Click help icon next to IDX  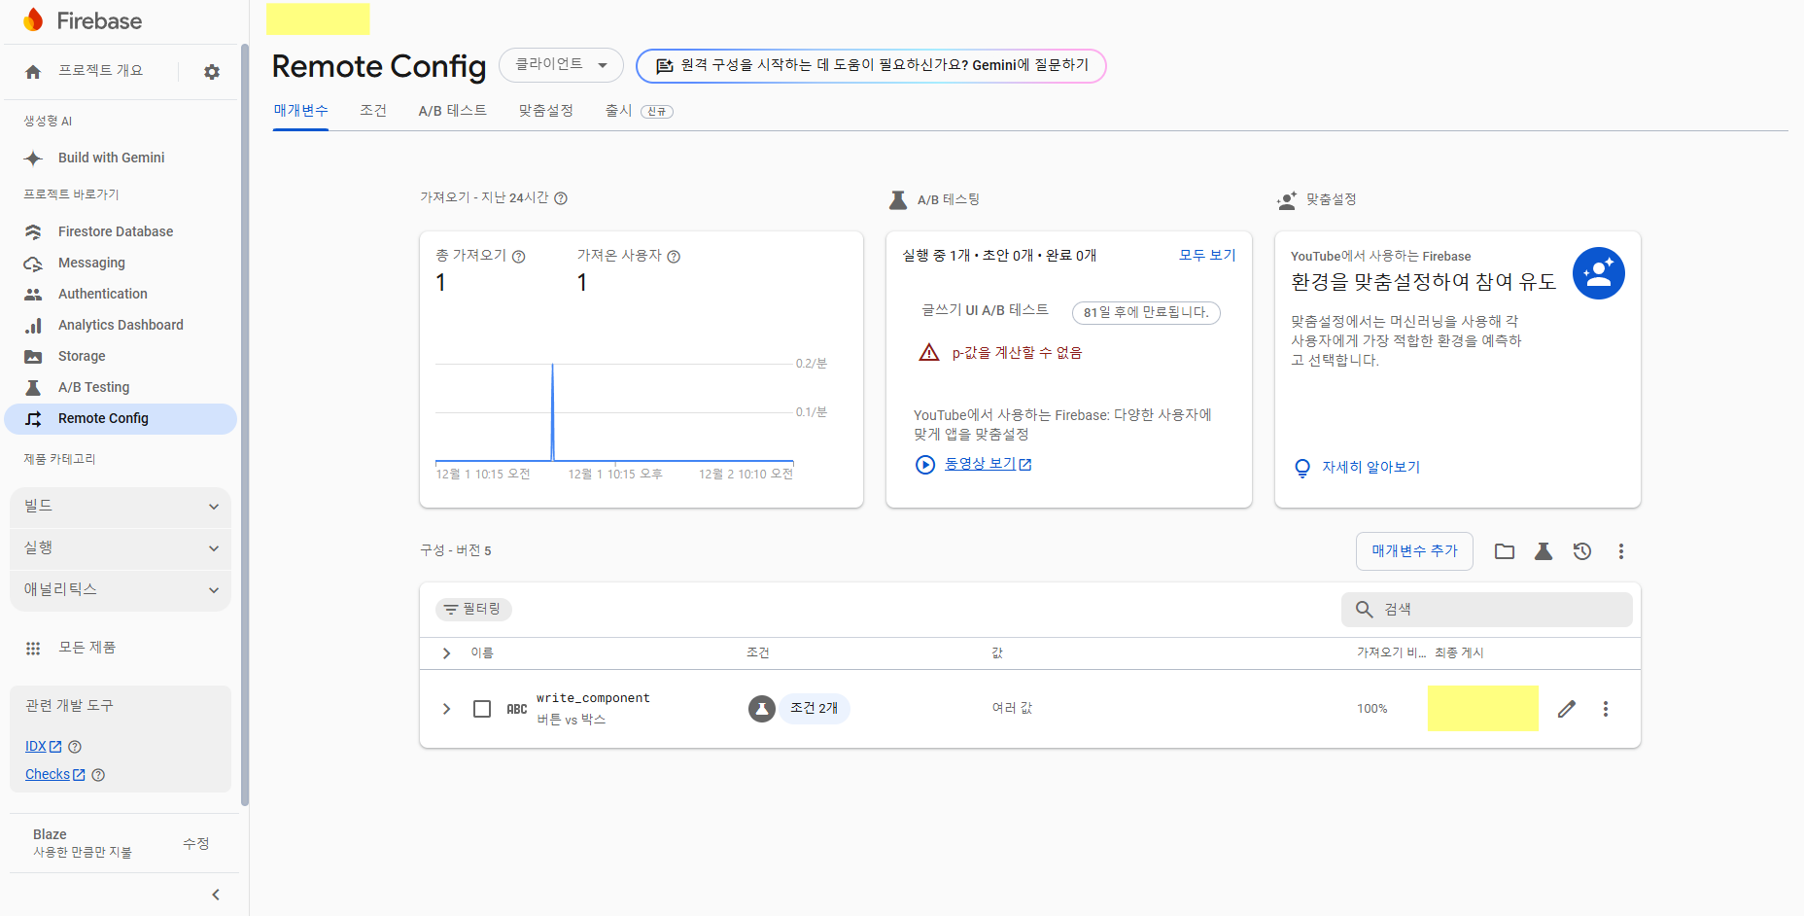(75, 747)
